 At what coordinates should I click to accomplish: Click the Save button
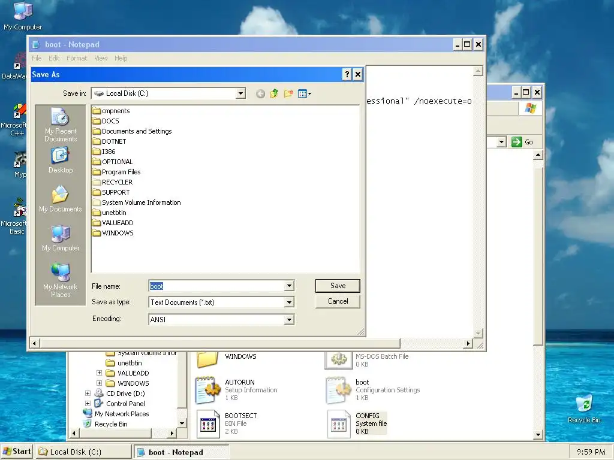[338, 286]
